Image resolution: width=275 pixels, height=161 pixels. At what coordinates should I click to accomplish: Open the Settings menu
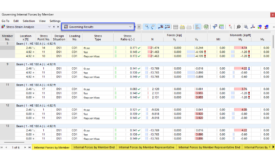[55, 21]
